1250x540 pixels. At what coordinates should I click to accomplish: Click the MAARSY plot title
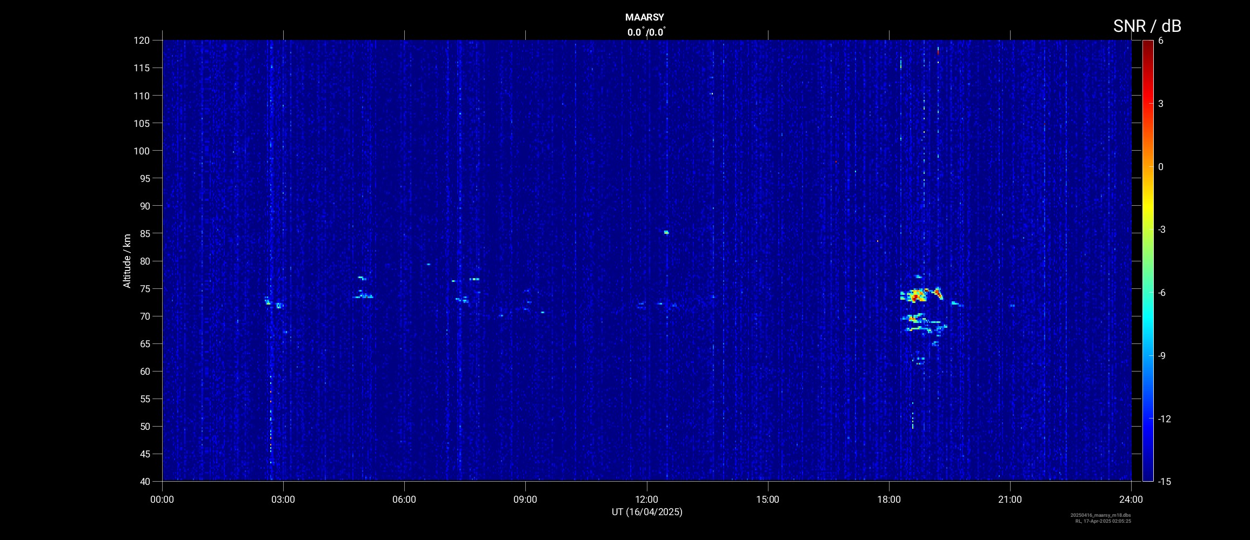click(x=644, y=18)
